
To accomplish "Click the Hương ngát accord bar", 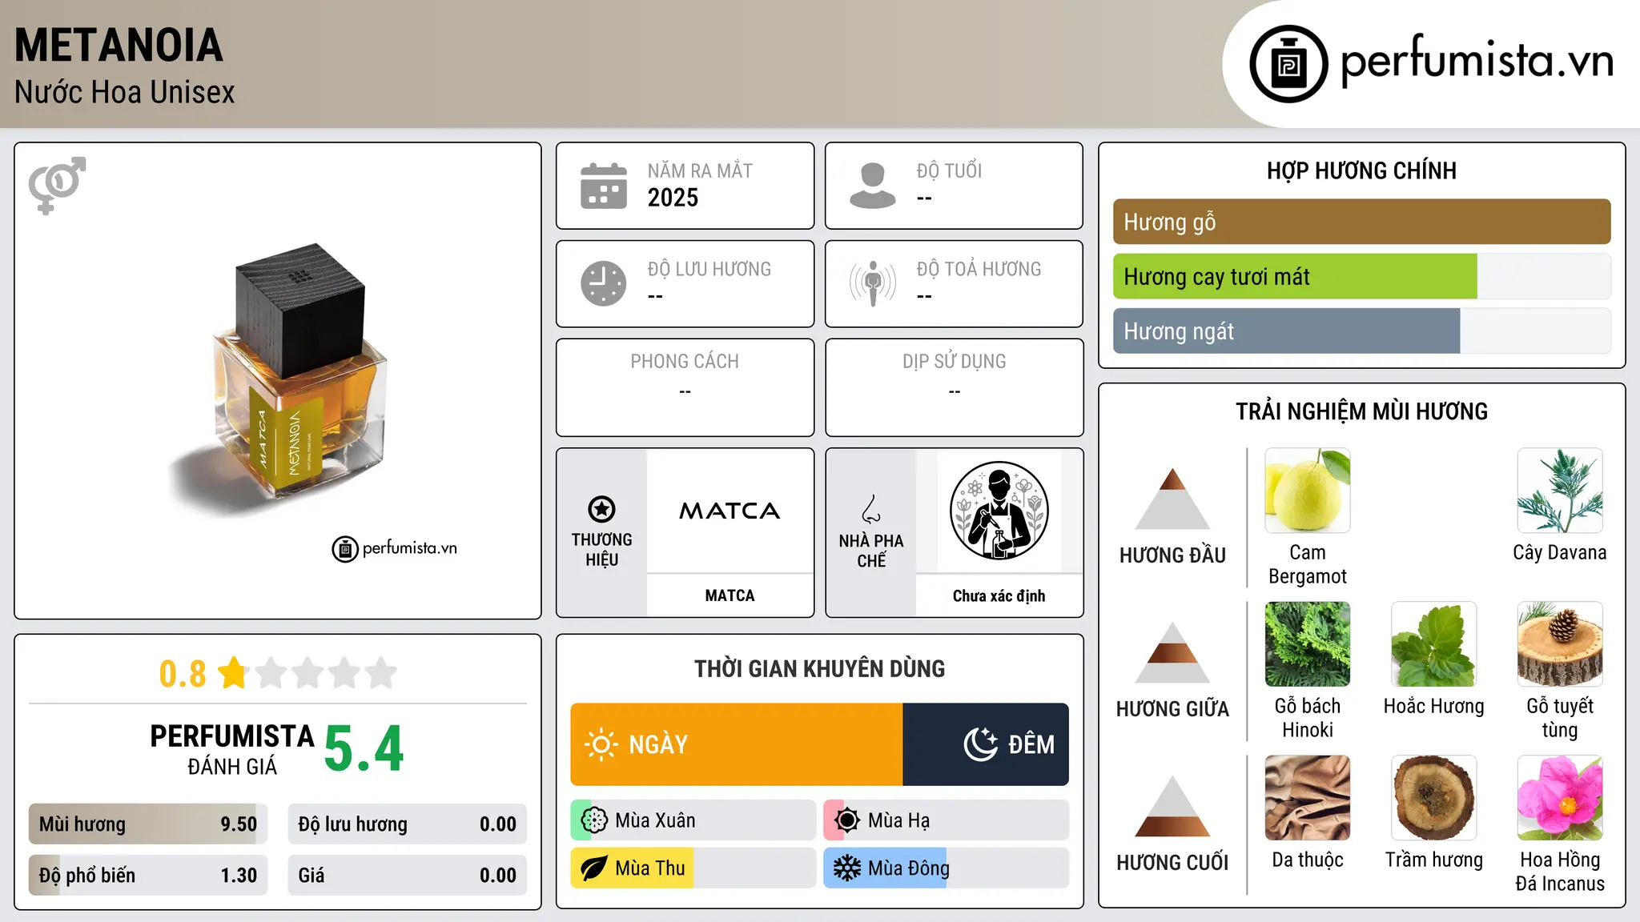I will click(1361, 331).
